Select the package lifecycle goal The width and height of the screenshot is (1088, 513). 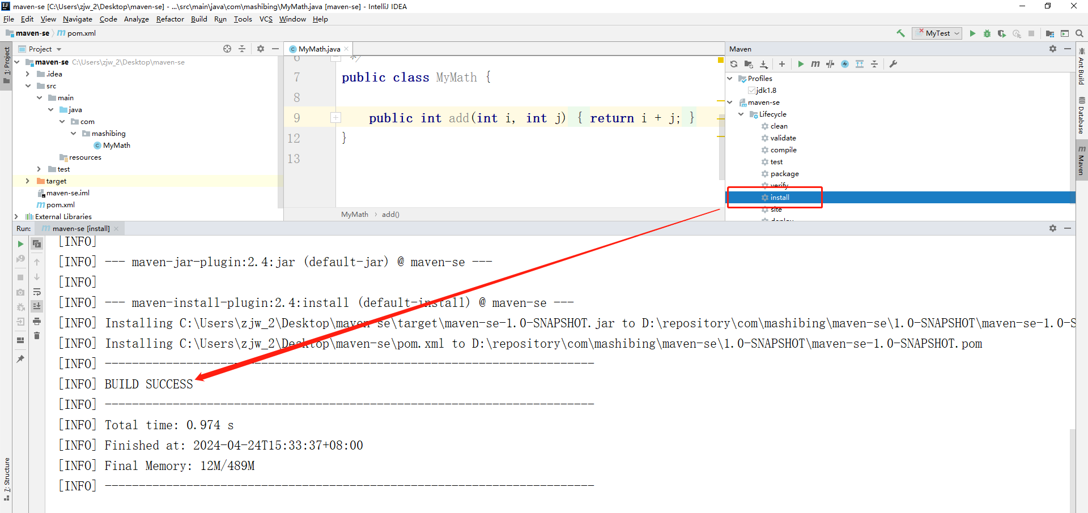[x=784, y=174]
